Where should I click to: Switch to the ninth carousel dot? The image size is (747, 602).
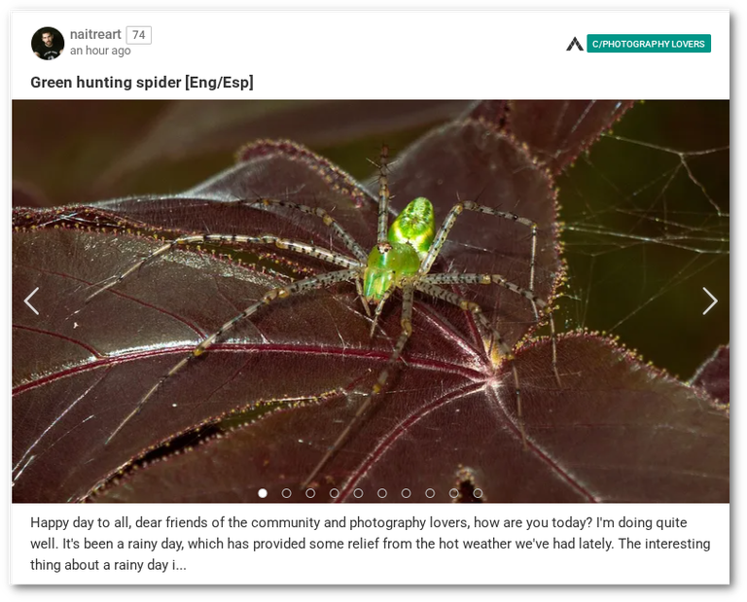coord(453,493)
